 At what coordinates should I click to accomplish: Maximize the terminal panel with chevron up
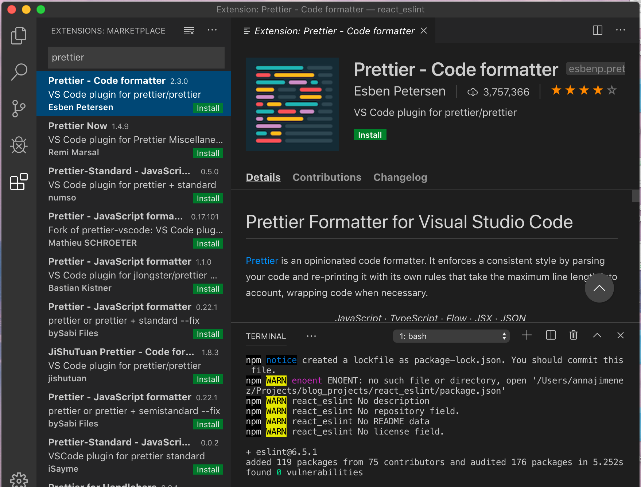coord(597,335)
